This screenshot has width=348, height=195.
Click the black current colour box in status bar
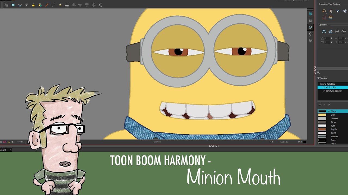pyautogui.click(x=305, y=142)
